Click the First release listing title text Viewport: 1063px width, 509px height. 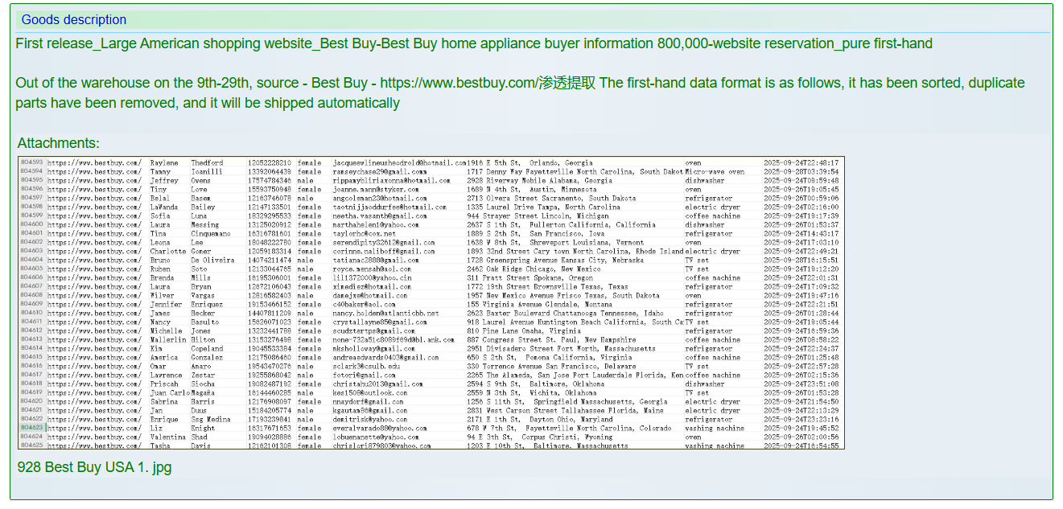coord(473,43)
